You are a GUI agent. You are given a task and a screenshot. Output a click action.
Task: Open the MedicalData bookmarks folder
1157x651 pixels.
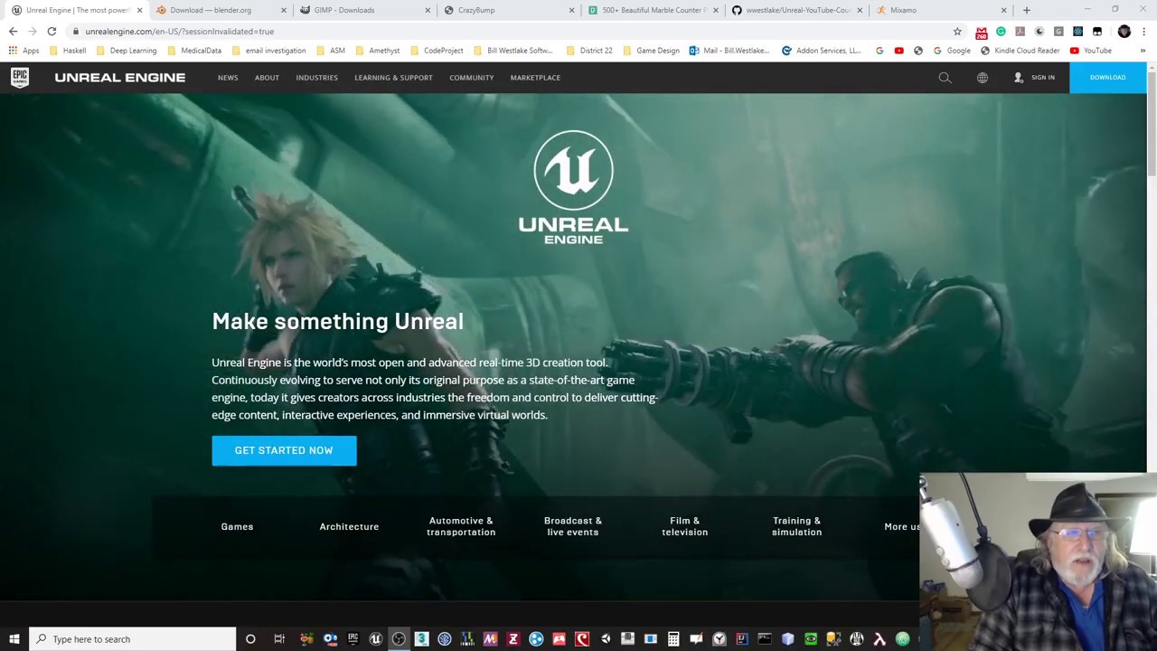click(194, 51)
